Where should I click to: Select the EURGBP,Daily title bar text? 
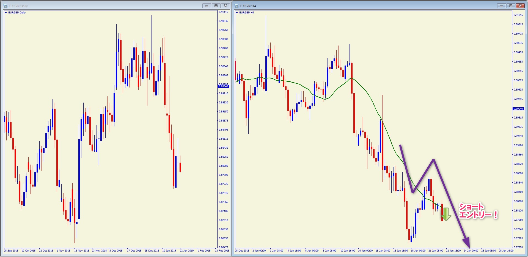click(x=18, y=6)
